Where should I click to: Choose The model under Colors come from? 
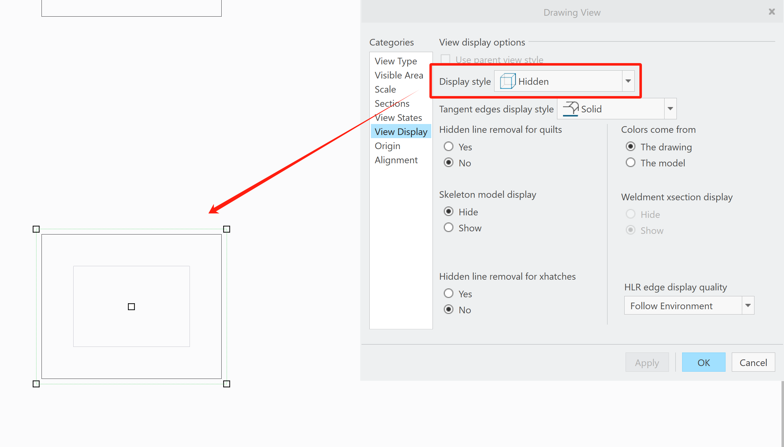pyautogui.click(x=631, y=163)
